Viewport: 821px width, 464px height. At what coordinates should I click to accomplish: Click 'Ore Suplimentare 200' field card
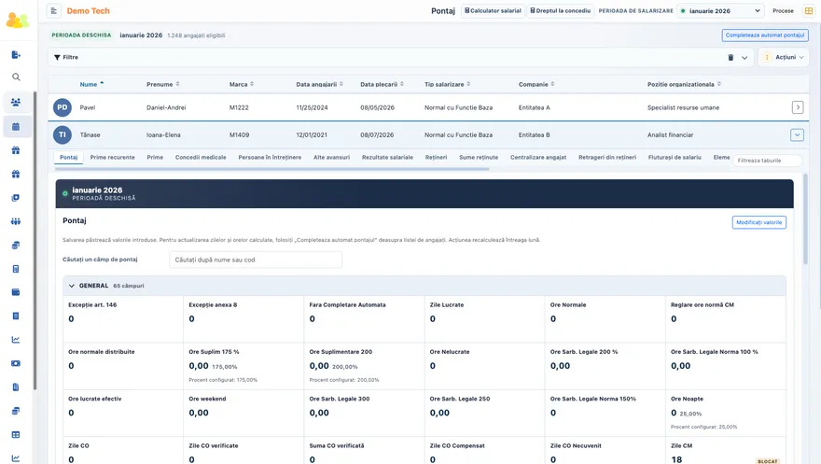[x=364, y=366]
